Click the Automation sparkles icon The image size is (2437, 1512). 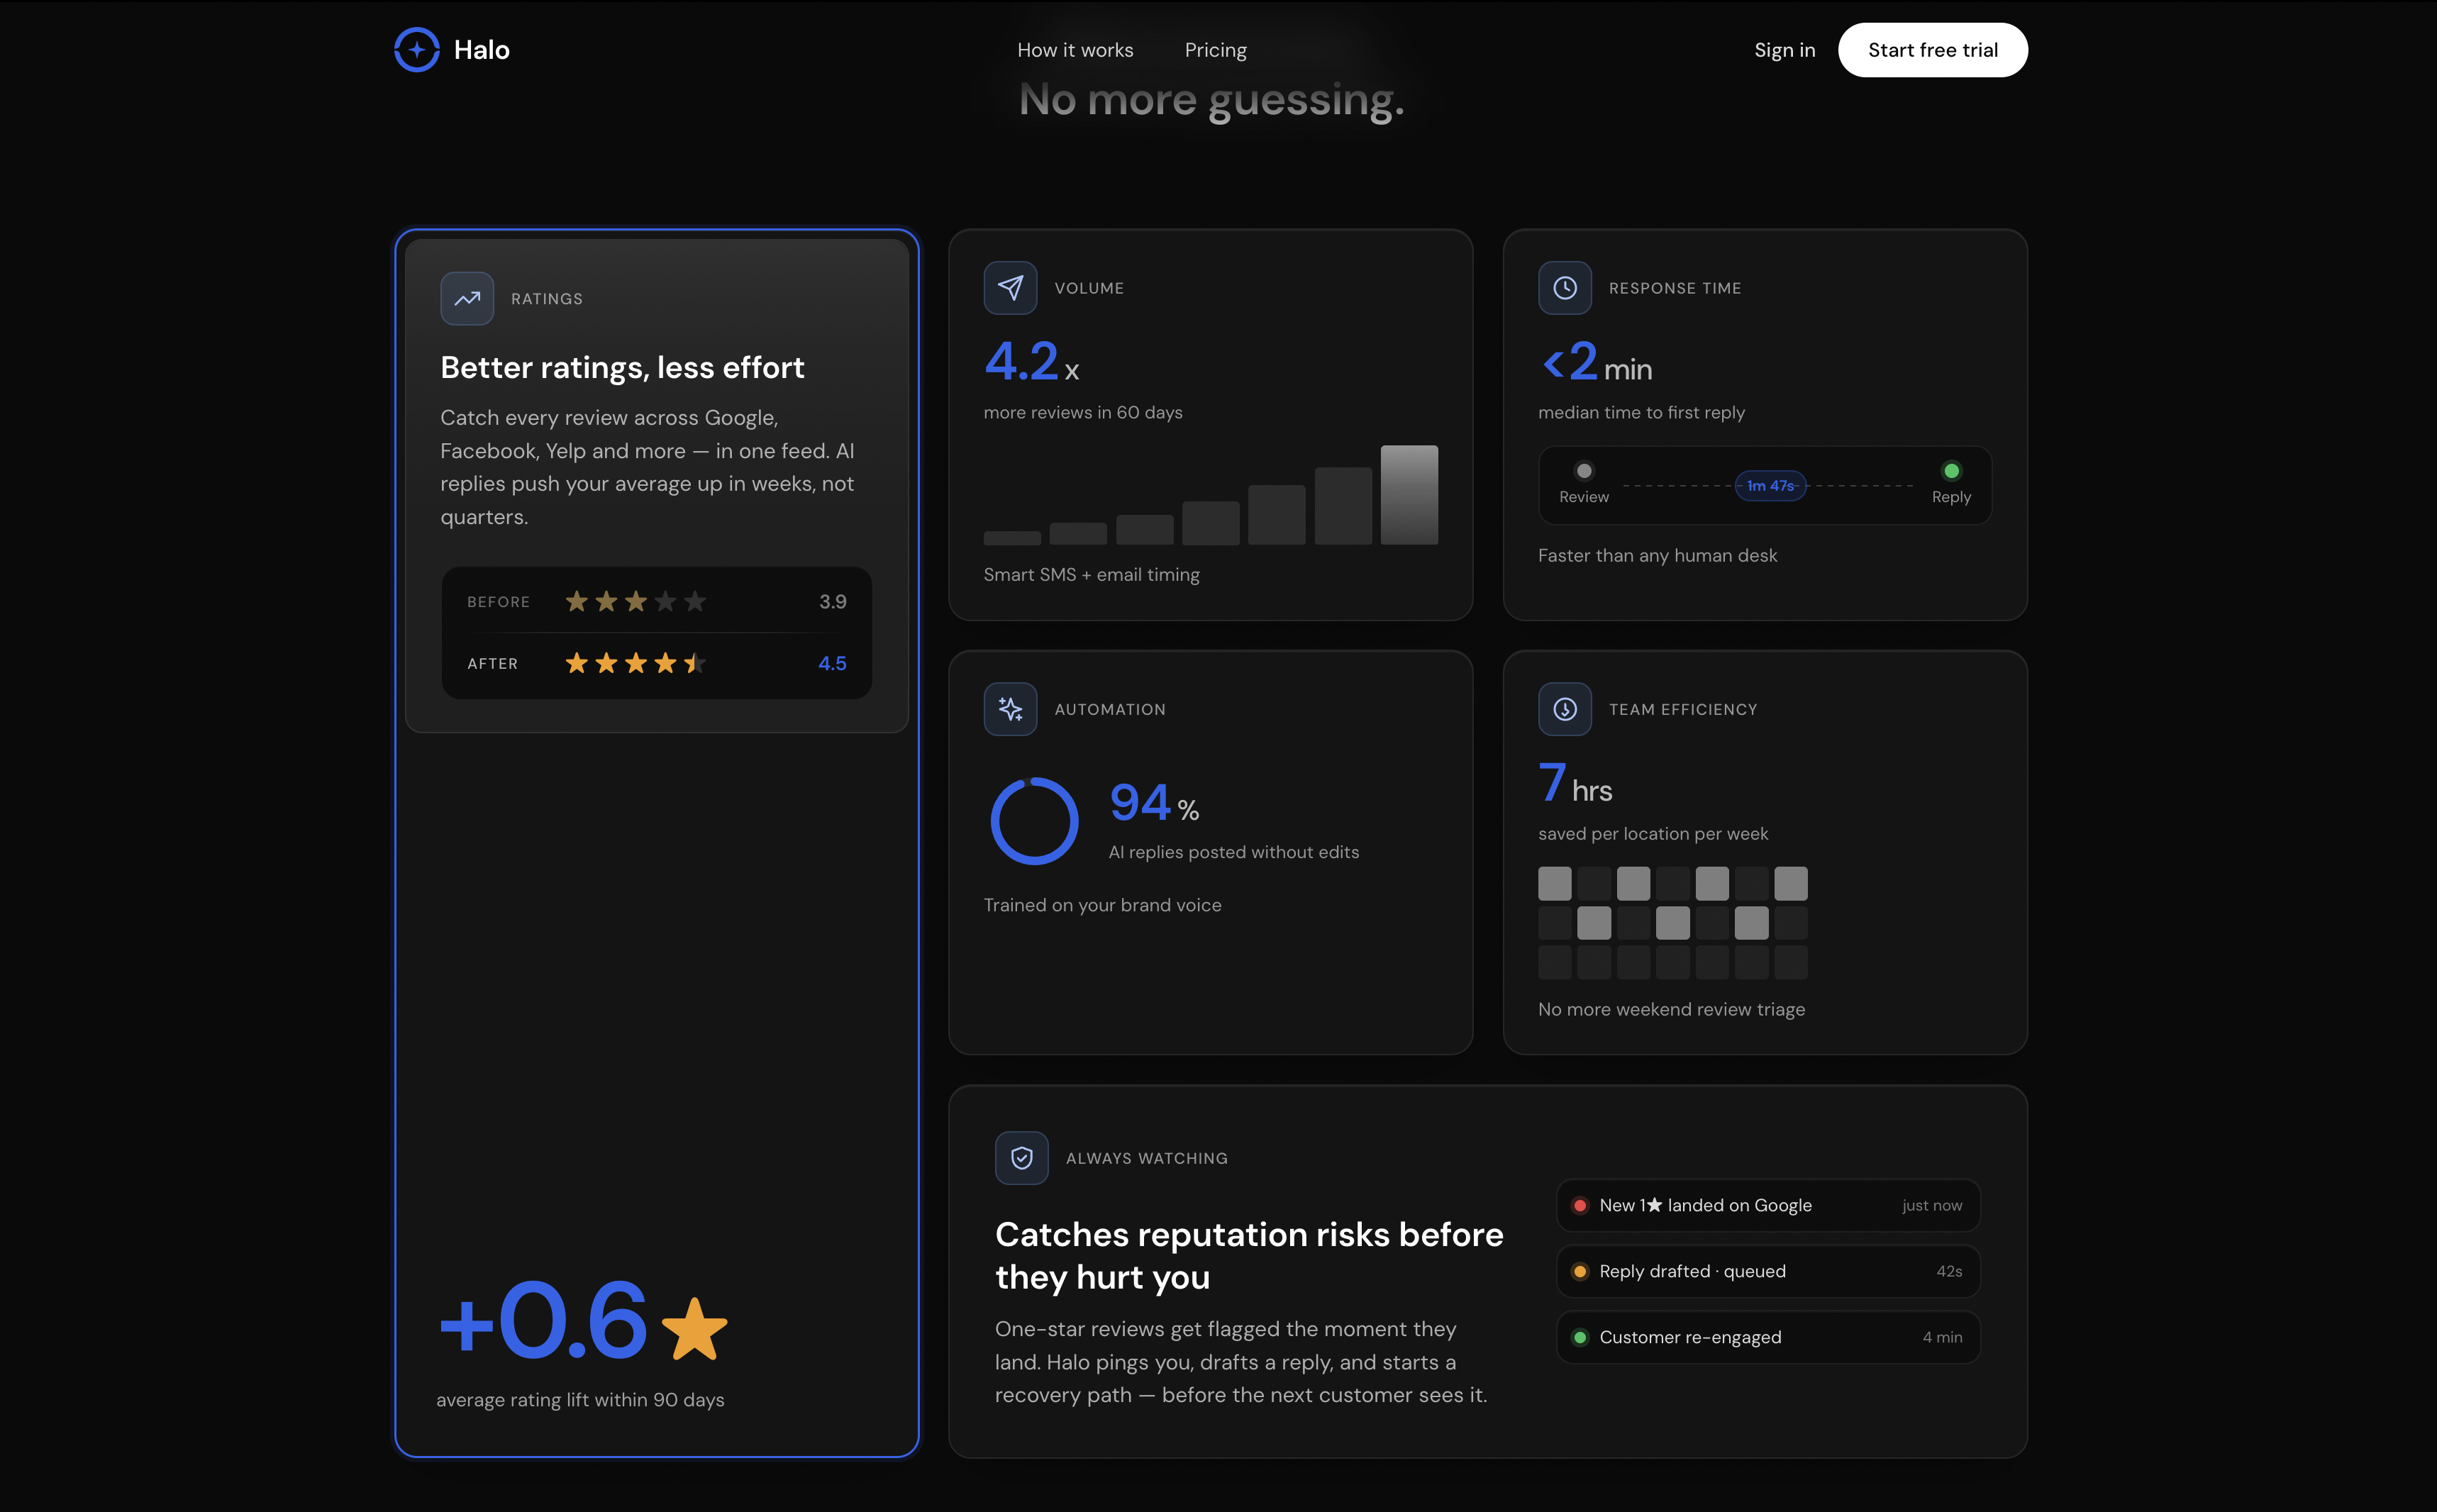coord(1010,709)
